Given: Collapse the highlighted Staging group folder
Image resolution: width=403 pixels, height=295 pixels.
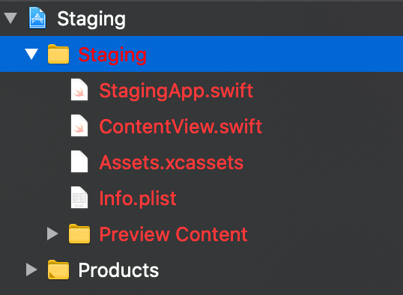Looking at the screenshot, I should coord(31,54).
